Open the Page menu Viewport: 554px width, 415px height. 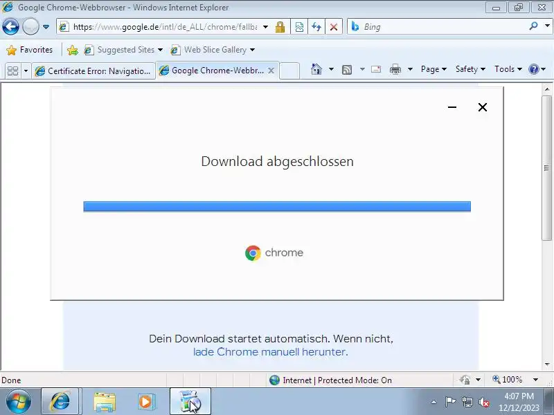click(x=434, y=69)
